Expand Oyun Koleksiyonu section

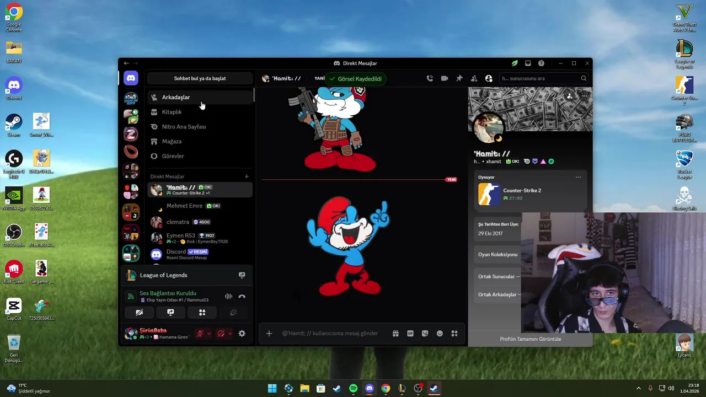(x=498, y=255)
